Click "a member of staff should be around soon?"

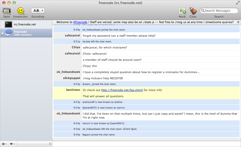(x=112, y=60)
